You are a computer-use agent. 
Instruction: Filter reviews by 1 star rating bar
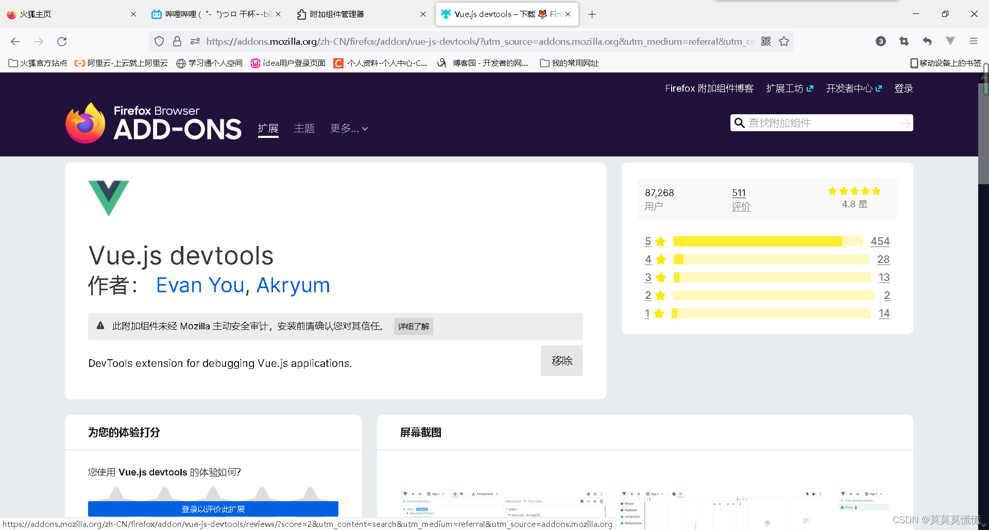(771, 313)
